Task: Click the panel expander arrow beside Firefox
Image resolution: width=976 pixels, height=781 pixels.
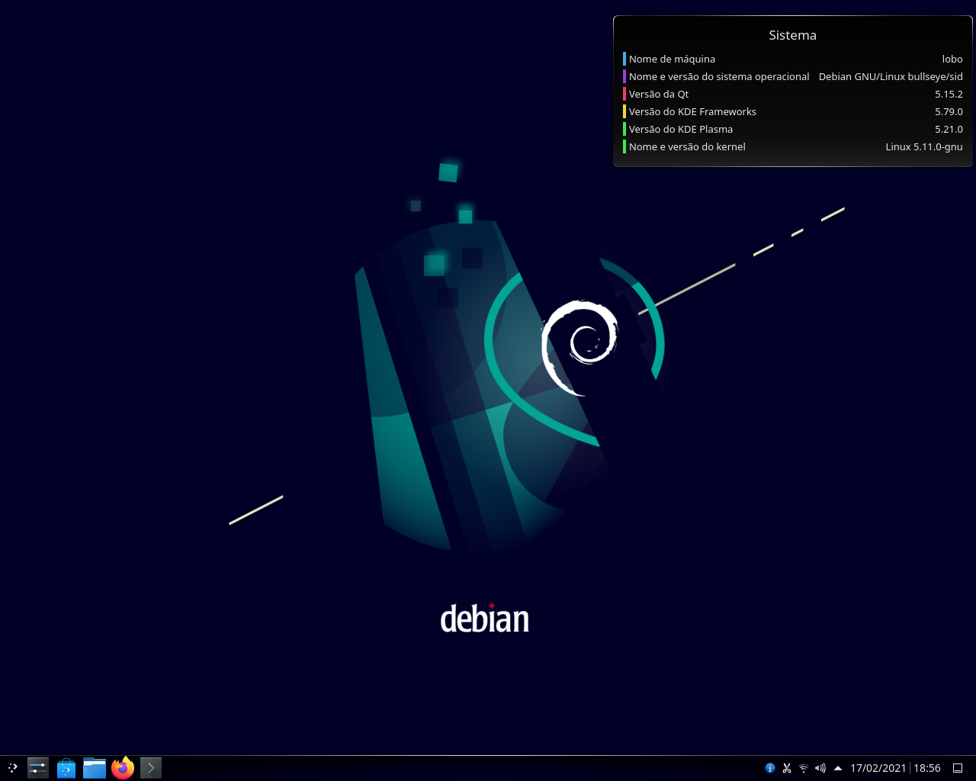Action: click(x=149, y=768)
